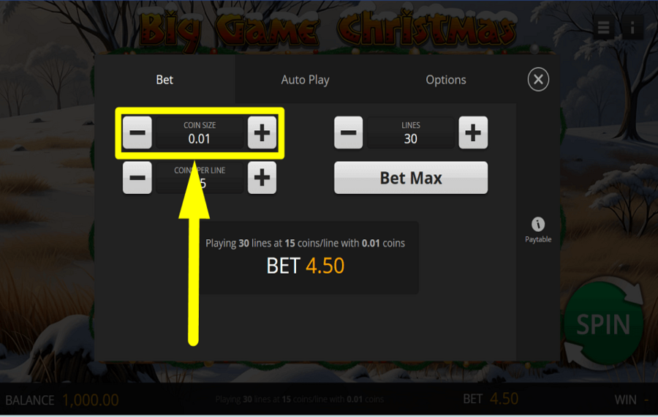Increase coins per line with plus
The width and height of the screenshot is (658, 417).
pos(262,178)
